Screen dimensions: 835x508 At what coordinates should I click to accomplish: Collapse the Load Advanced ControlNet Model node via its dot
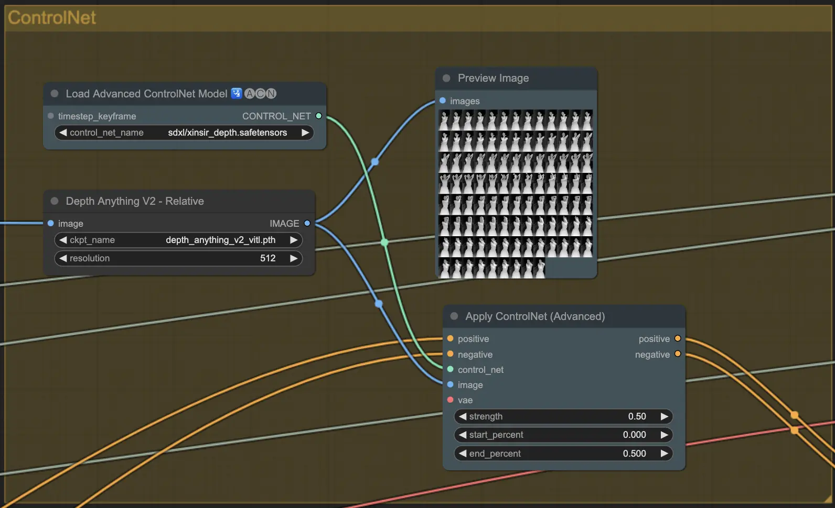(x=55, y=94)
